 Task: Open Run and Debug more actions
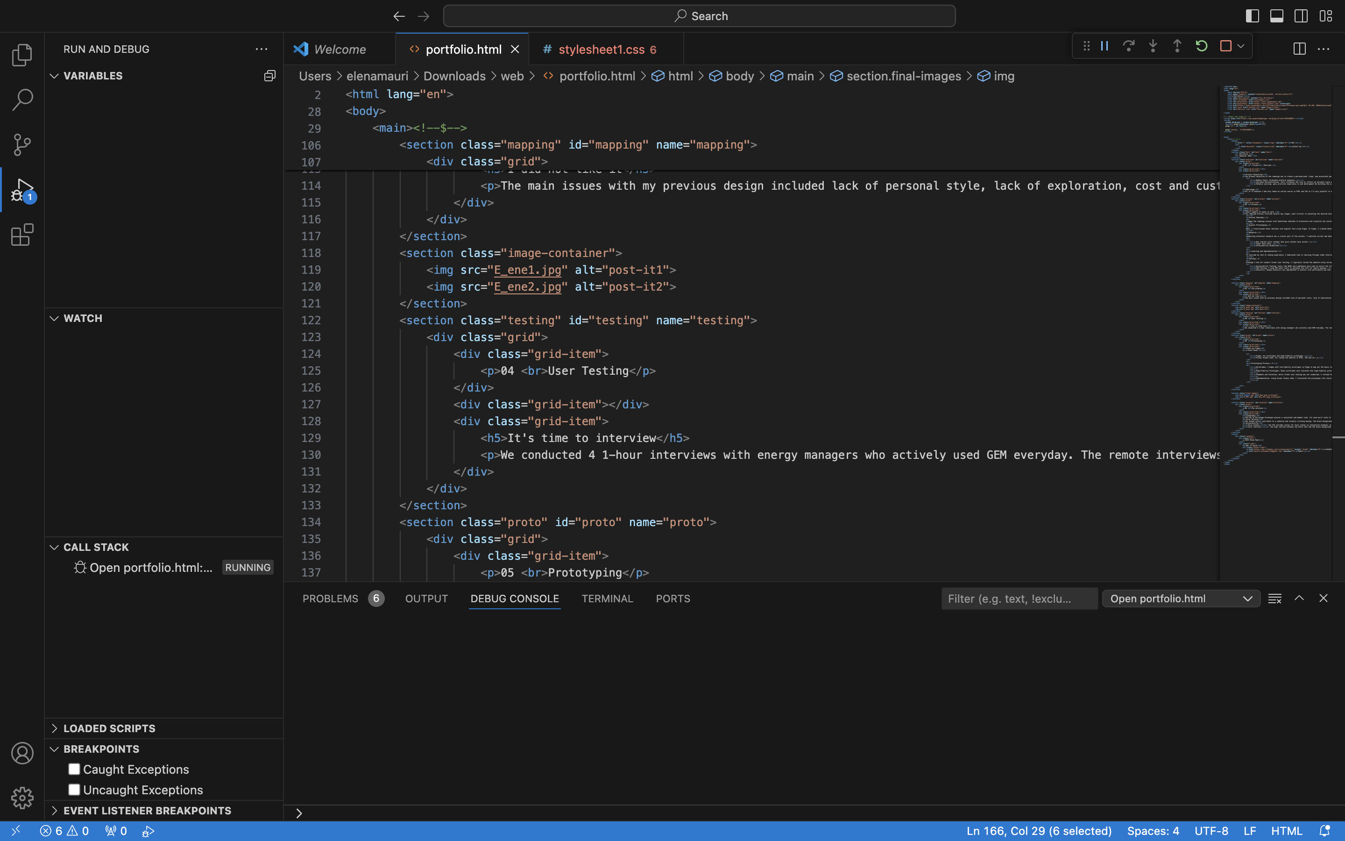coord(261,49)
